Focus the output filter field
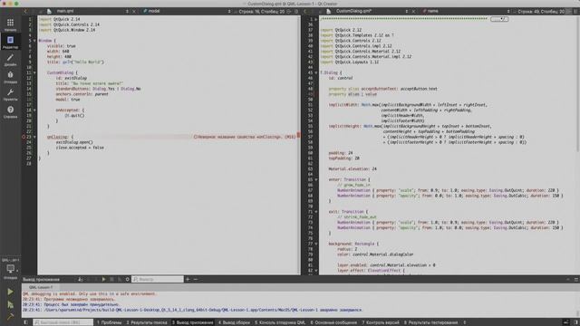This screenshot has width=580, height=326. pos(158,279)
